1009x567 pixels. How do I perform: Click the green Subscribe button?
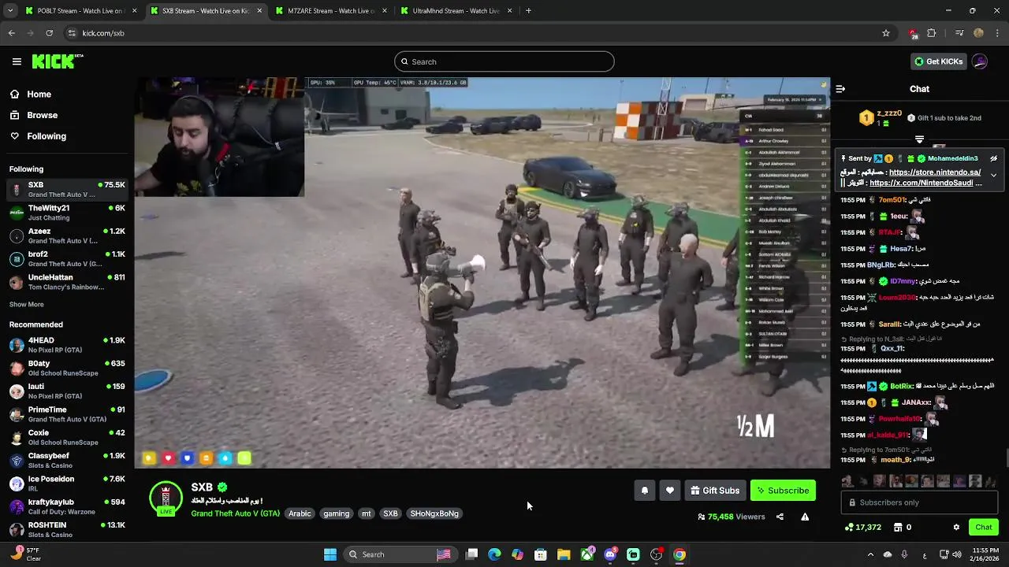[783, 491]
